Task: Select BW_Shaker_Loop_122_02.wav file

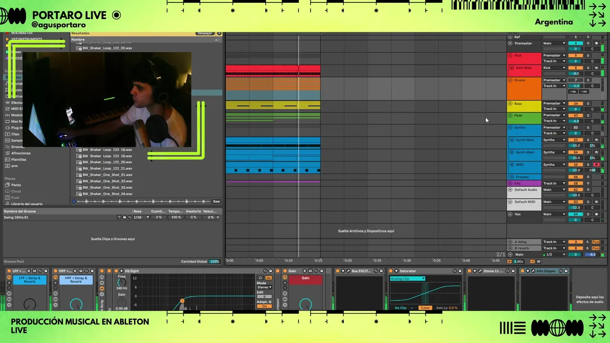Action: (107, 48)
